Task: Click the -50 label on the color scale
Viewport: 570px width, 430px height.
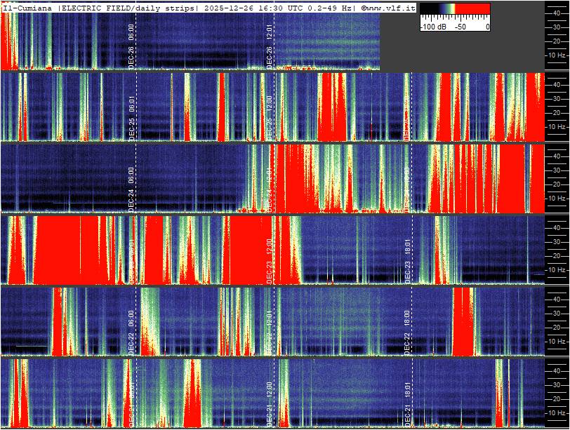Action: click(460, 27)
